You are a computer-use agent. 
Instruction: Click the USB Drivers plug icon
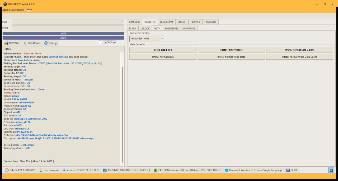(x=25, y=43)
